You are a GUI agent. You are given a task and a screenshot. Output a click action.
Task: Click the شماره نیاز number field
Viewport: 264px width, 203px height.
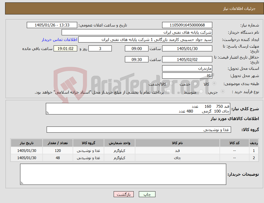pos(187,25)
